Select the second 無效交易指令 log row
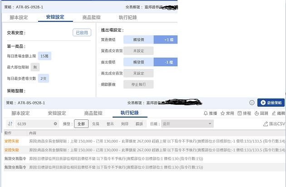The width and height of the screenshot is (286, 187). 144,167
